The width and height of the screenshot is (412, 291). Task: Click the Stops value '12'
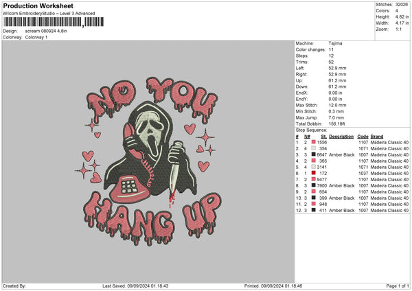[331, 56]
